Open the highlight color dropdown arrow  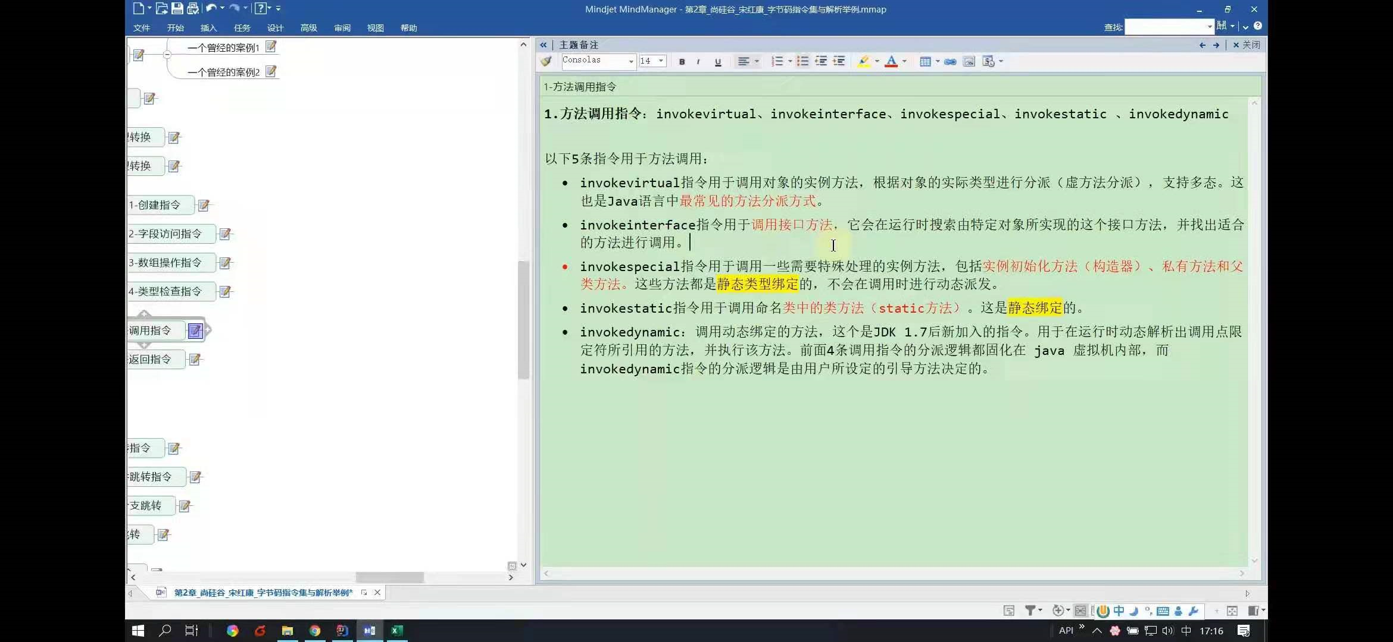(877, 61)
